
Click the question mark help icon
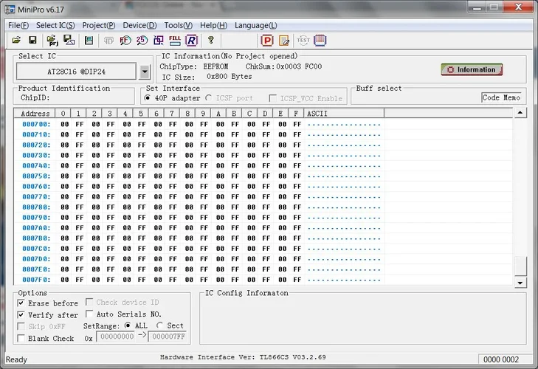(210, 40)
